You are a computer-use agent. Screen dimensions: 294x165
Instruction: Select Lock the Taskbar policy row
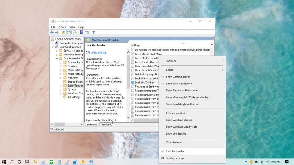tap(145, 82)
